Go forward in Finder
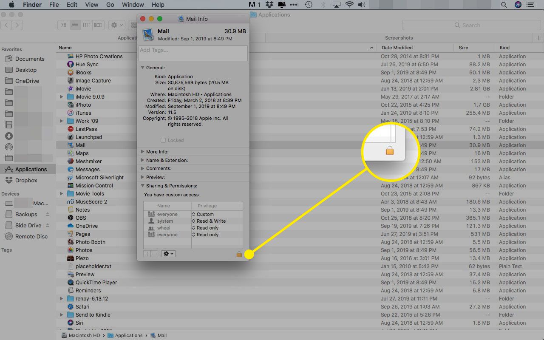Viewport: 544px width, 340px height. point(17,25)
